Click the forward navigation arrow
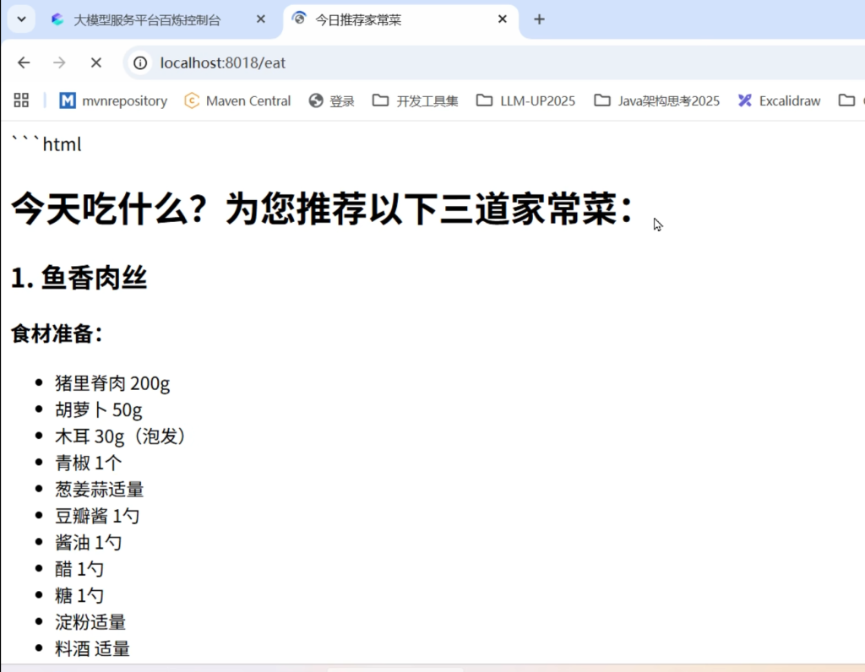The height and width of the screenshot is (672, 865). 59,62
